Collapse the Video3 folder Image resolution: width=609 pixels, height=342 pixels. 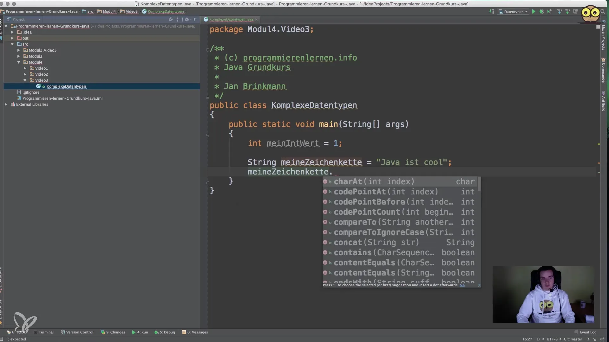(x=25, y=80)
